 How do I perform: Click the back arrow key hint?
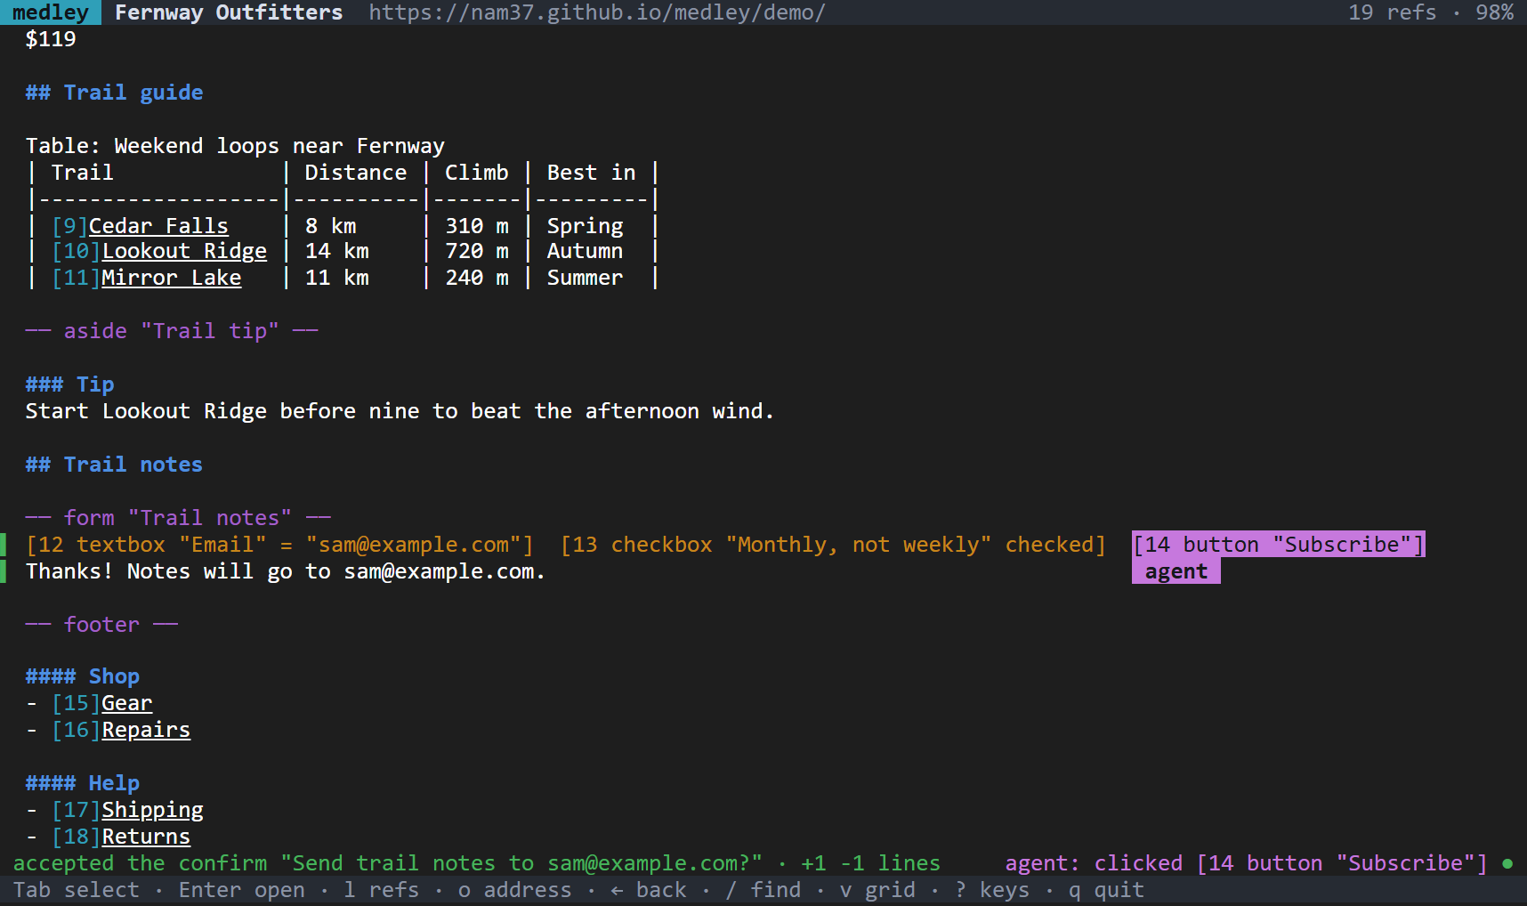649,890
